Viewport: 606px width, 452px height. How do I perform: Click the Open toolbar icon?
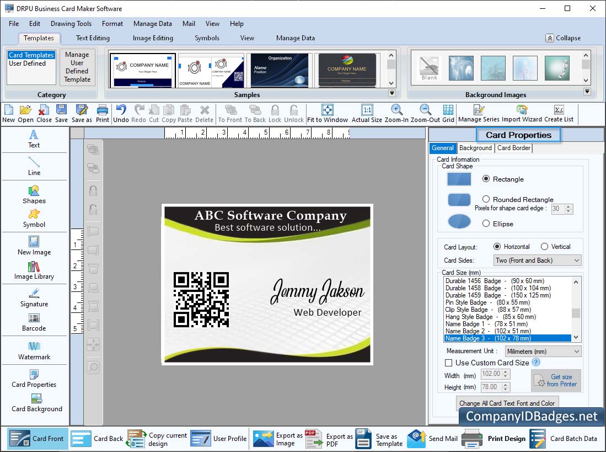pyautogui.click(x=25, y=114)
